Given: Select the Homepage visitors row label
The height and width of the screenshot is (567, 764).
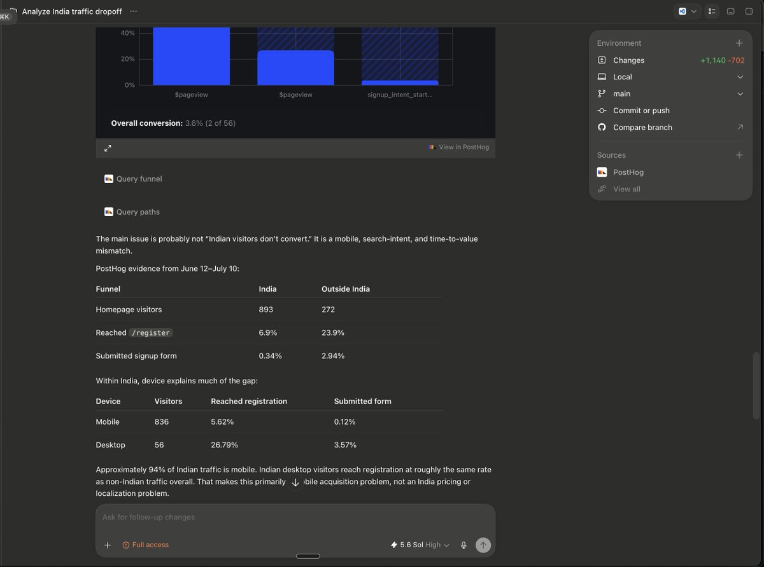Looking at the screenshot, I should (129, 310).
